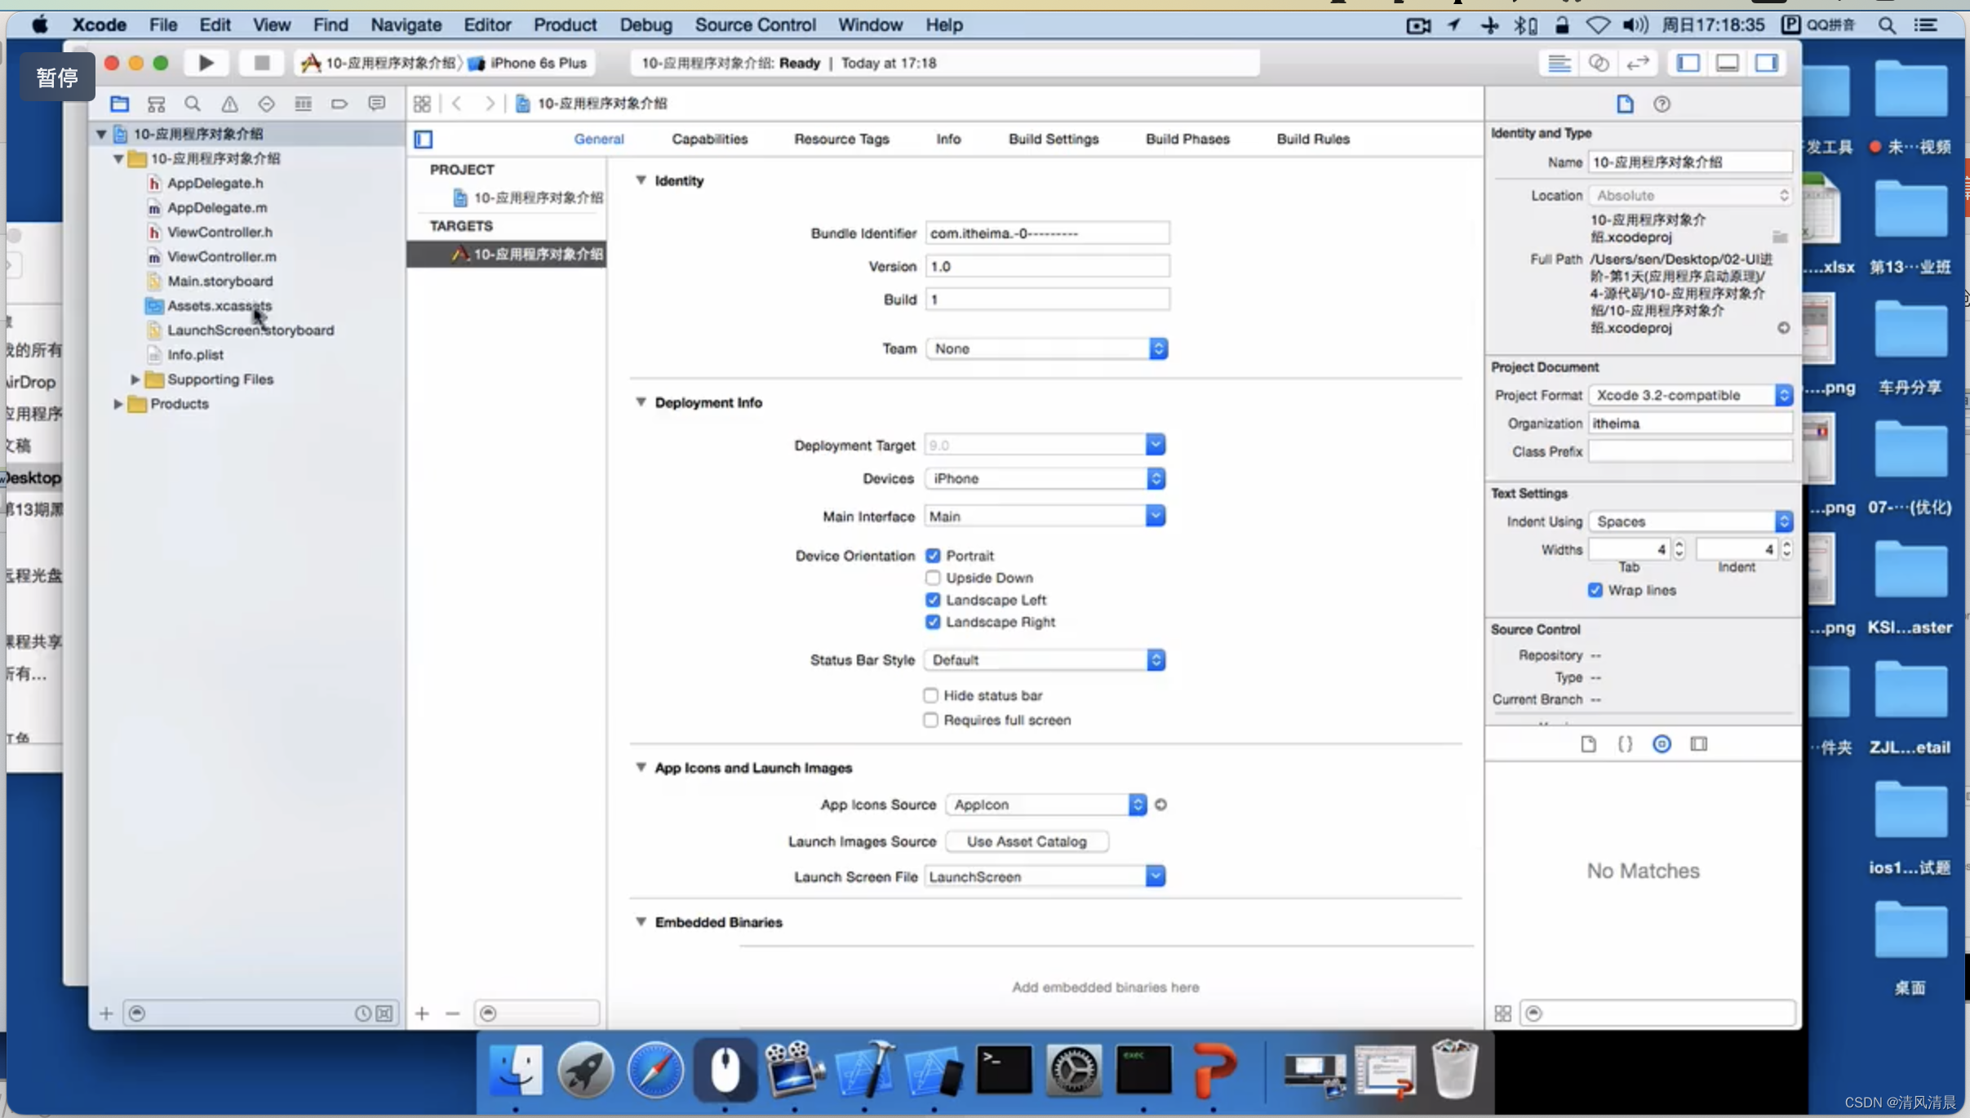Click the navigator panel toggle icon

[1688, 62]
